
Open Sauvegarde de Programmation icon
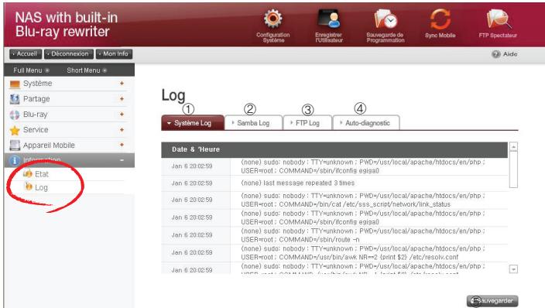[385, 19]
